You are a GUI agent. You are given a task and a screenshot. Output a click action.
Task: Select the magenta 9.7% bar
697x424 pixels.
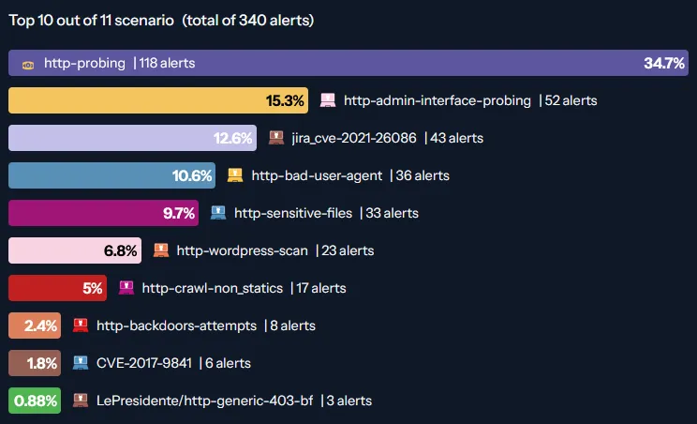coord(104,213)
